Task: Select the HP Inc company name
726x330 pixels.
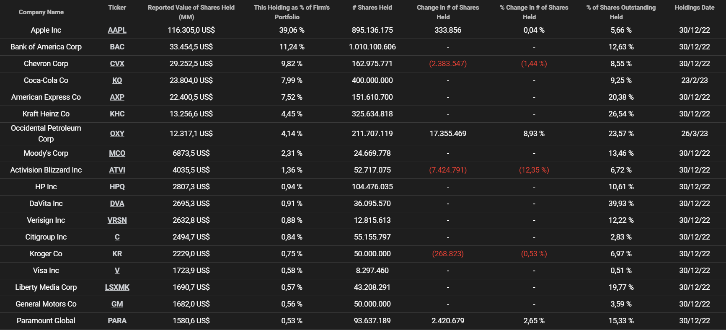Action: (46, 187)
